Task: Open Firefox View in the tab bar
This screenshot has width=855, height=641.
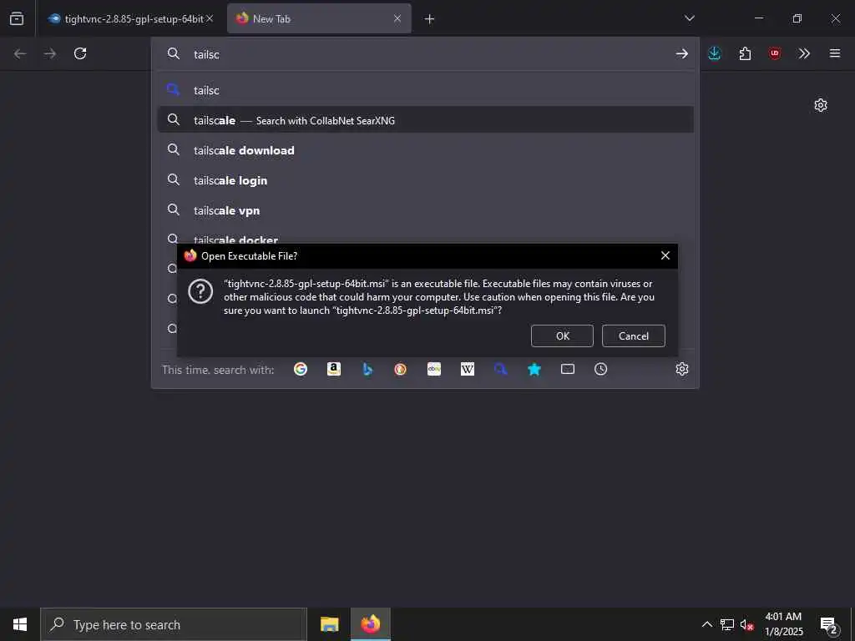Action: tap(17, 18)
